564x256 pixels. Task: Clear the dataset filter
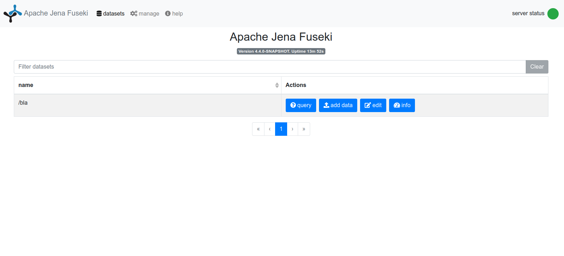click(537, 67)
